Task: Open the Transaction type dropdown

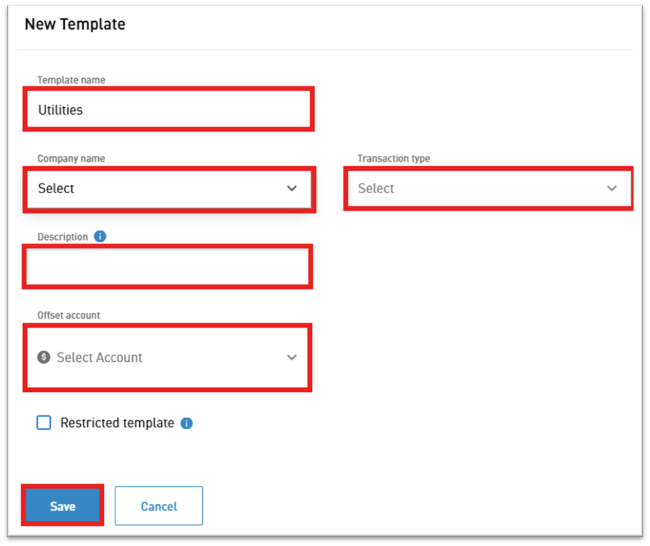Action: coord(488,189)
